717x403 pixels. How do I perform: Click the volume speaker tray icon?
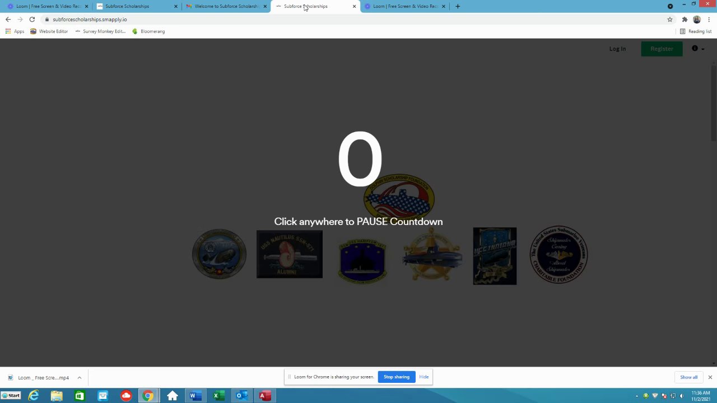click(x=682, y=396)
